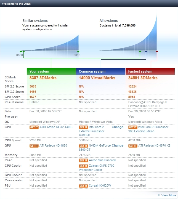Open Intel Core i7 Processor 965 Extreme Edition link

(148, 129)
